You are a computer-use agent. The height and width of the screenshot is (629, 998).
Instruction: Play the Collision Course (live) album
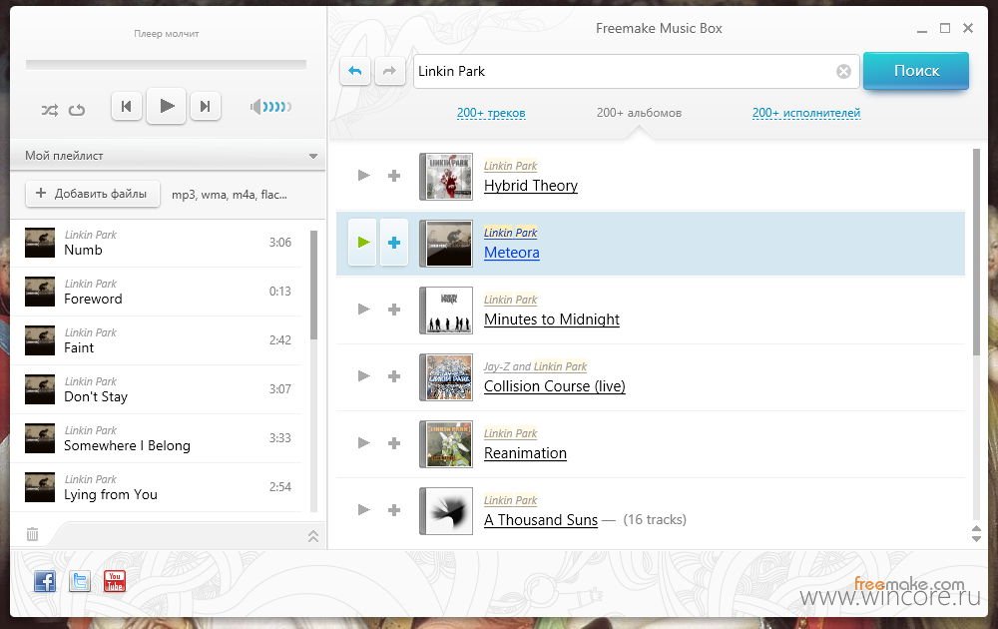(x=363, y=375)
